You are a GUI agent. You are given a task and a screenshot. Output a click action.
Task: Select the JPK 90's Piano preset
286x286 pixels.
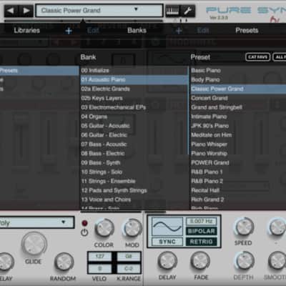coord(238,126)
